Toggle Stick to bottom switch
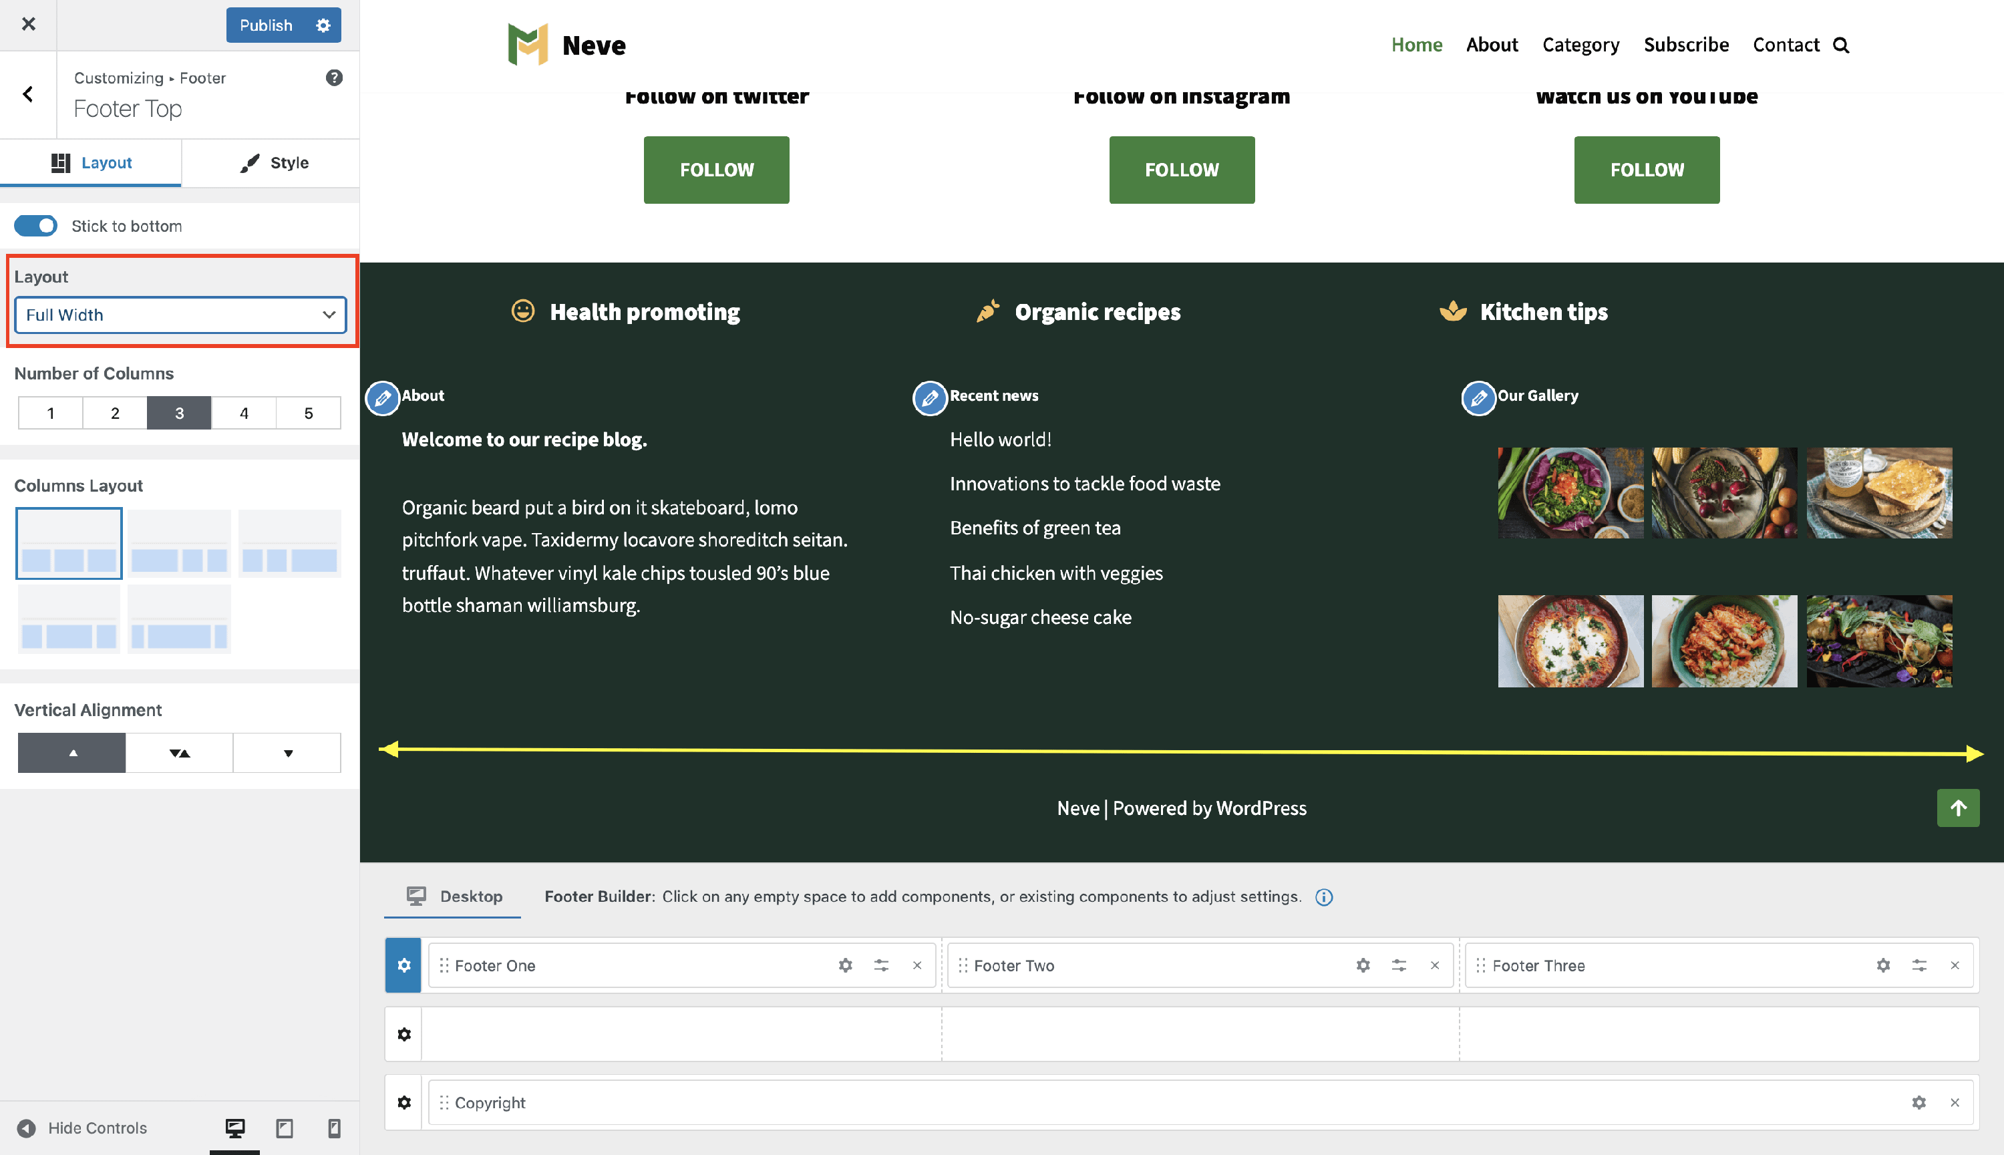Viewport: 2004px width, 1155px height. pyautogui.click(x=35, y=226)
